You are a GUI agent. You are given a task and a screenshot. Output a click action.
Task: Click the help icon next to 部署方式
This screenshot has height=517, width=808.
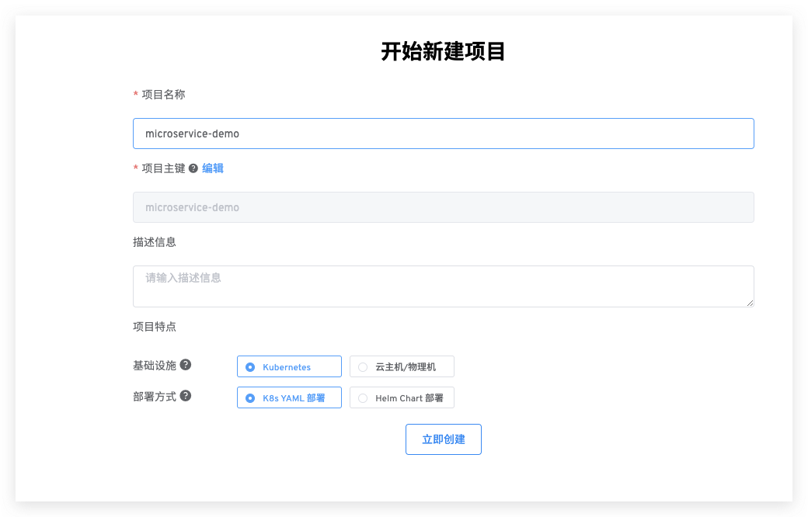[x=186, y=395]
